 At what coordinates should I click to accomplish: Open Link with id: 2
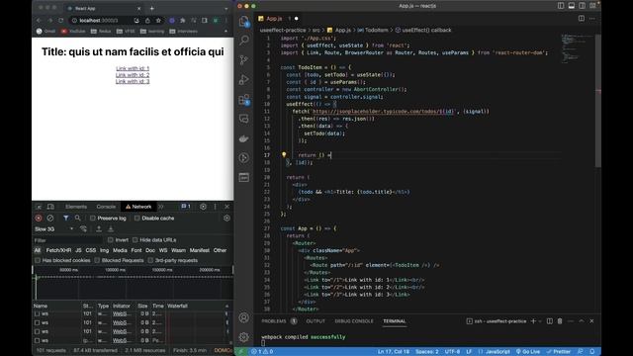click(x=133, y=75)
